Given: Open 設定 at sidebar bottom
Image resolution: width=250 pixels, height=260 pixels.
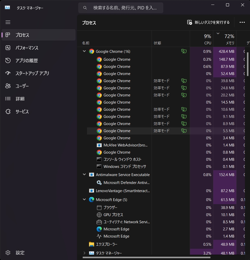Looking at the screenshot, I should tap(39, 253).
